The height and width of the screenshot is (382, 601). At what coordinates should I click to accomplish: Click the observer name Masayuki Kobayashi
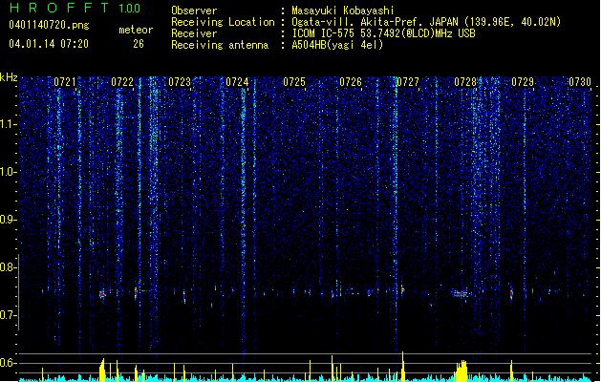343,11
